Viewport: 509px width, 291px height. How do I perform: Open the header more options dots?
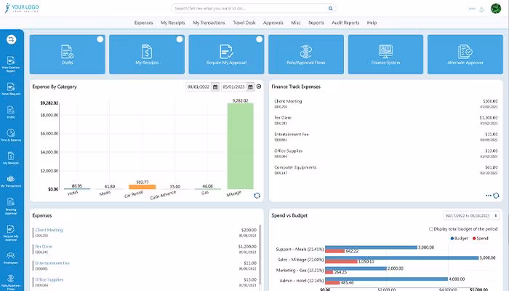tap(472, 9)
